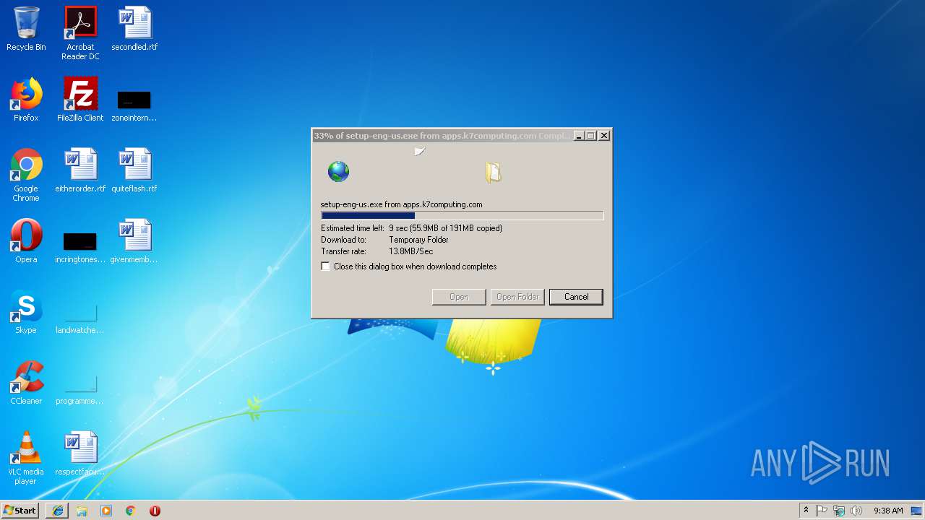925x520 pixels.
Task: Open the Skype desktop shortcut
Action: [x=26, y=312]
